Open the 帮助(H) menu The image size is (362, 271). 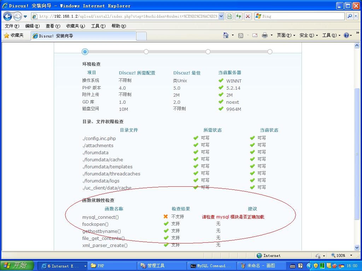tap(119, 26)
